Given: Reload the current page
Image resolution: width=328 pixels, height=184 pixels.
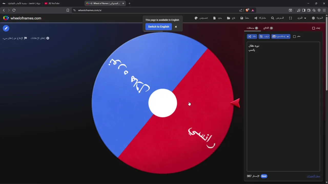Looking at the screenshot, I should click(14, 10).
